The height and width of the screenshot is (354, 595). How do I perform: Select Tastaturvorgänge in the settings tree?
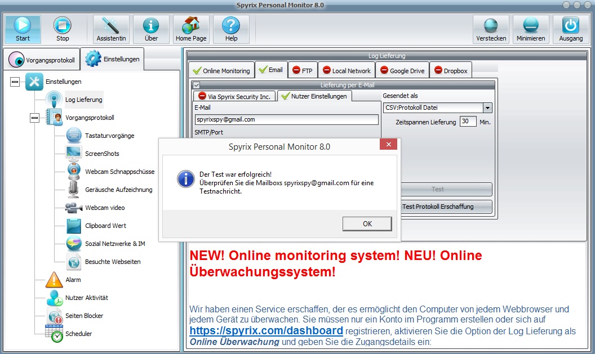tap(110, 136)
